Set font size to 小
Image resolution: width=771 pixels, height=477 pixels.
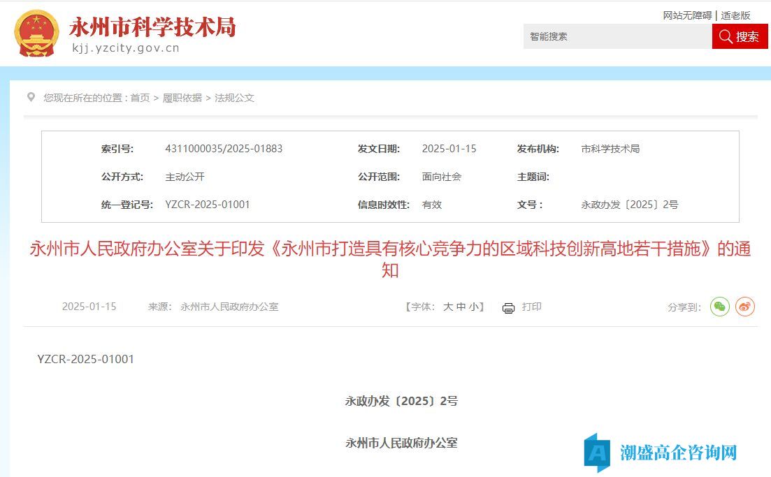point(474,307)
